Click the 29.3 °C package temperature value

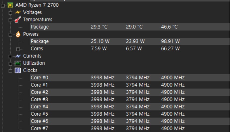tap(99, 27)
